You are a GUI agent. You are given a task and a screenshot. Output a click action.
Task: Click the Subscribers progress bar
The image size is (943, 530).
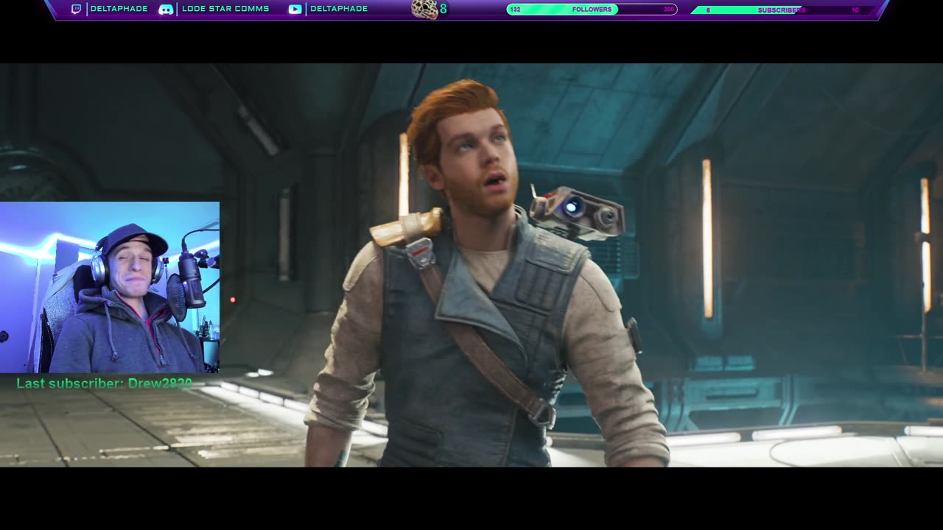click(x=782, y=10)
